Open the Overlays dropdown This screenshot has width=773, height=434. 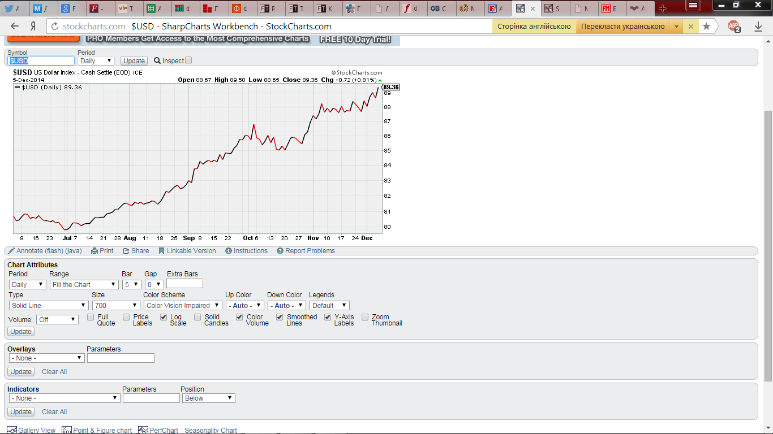tap(47, 358)
